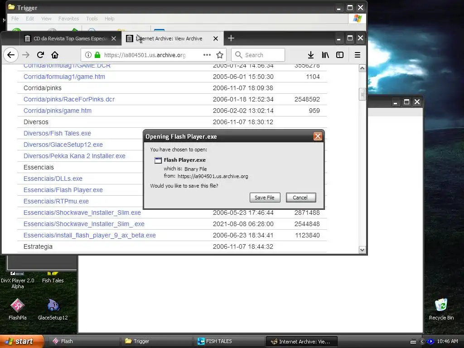Screen dimensions: 464x348
Task: Open Essenciais/Flash Player.exe link
Action: (63, 190)
